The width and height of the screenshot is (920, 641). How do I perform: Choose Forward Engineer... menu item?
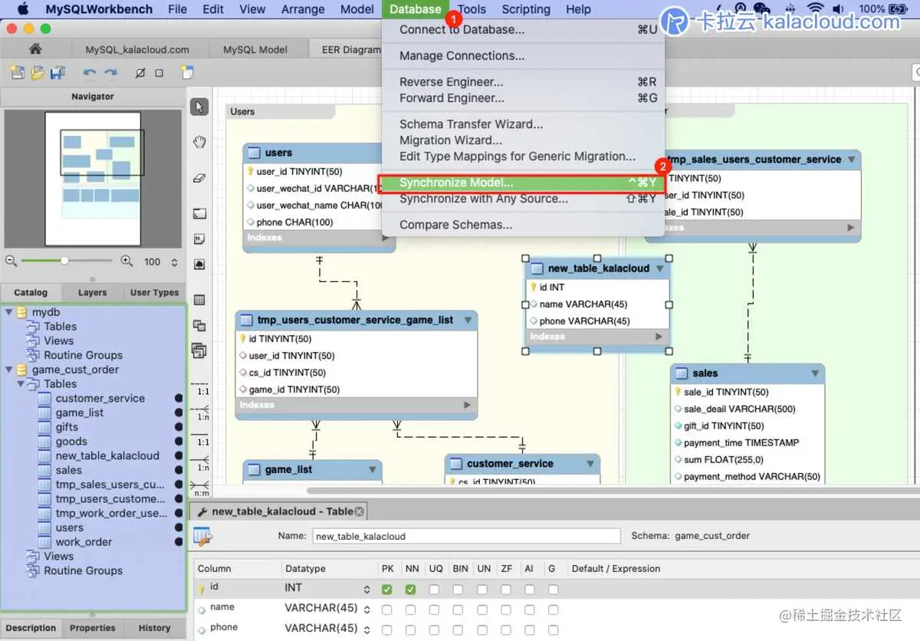click(523, 98)
